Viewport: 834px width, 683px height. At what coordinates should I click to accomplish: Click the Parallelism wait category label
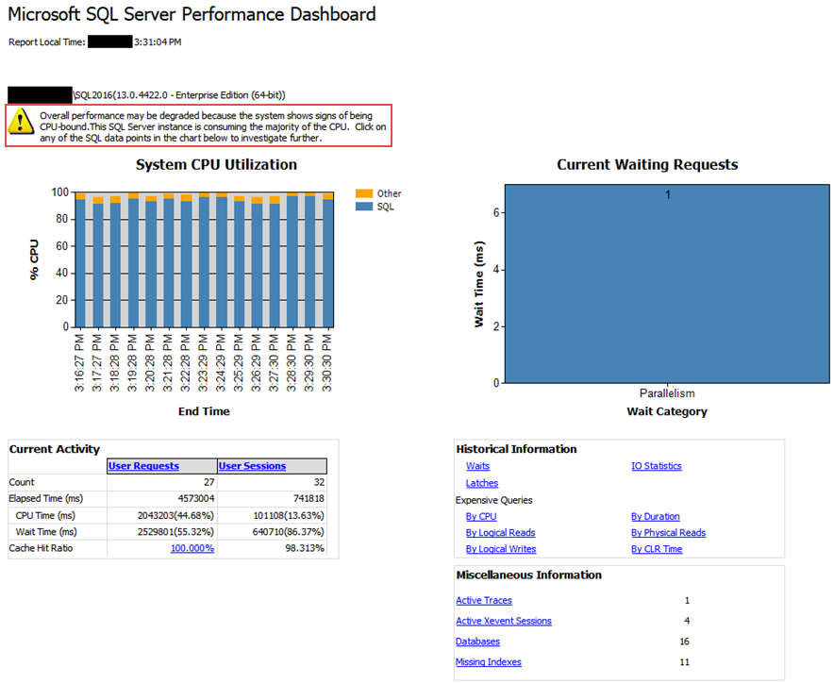click(x=667, y=393)
